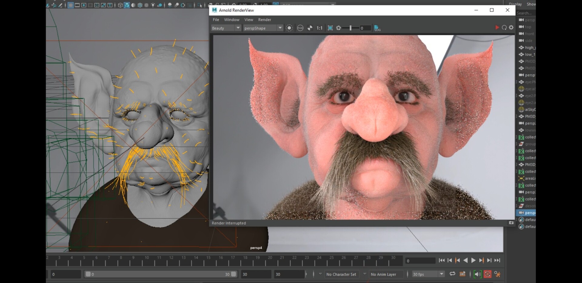Toggle timeline audio mute speaker icon
The image size is (582, 283).
tap(477, 274)
